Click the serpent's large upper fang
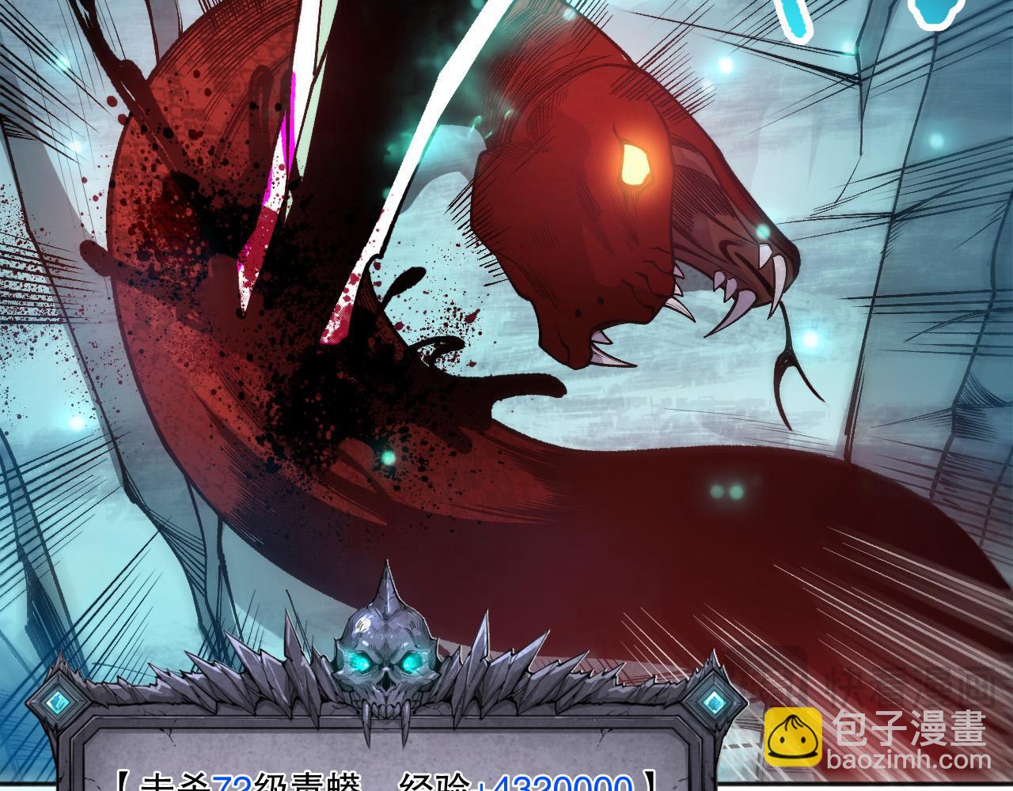1013x791 pixels. 776,277
